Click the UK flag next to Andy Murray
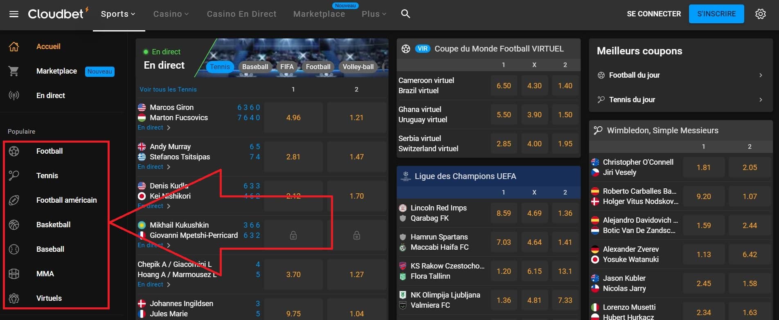This screenshot has height=320, width=779. 142,147
